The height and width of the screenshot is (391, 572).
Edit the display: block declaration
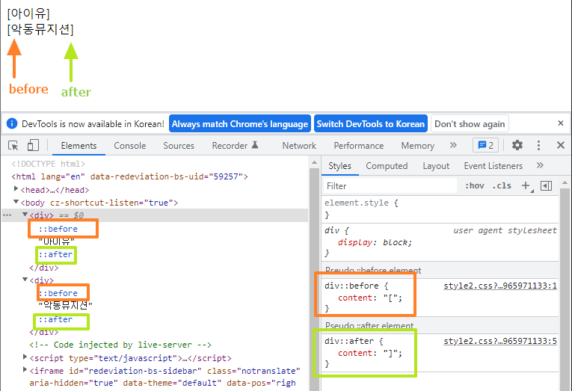click(x=375, y=242)
